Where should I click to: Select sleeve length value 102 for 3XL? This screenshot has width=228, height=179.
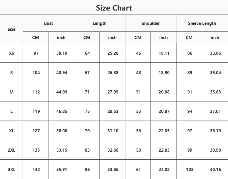(190, 169)
